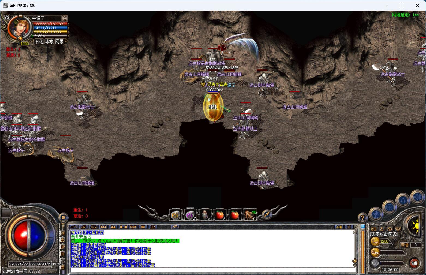
Task: Use the orange scroll in slot 1
Action: point(175,215)
